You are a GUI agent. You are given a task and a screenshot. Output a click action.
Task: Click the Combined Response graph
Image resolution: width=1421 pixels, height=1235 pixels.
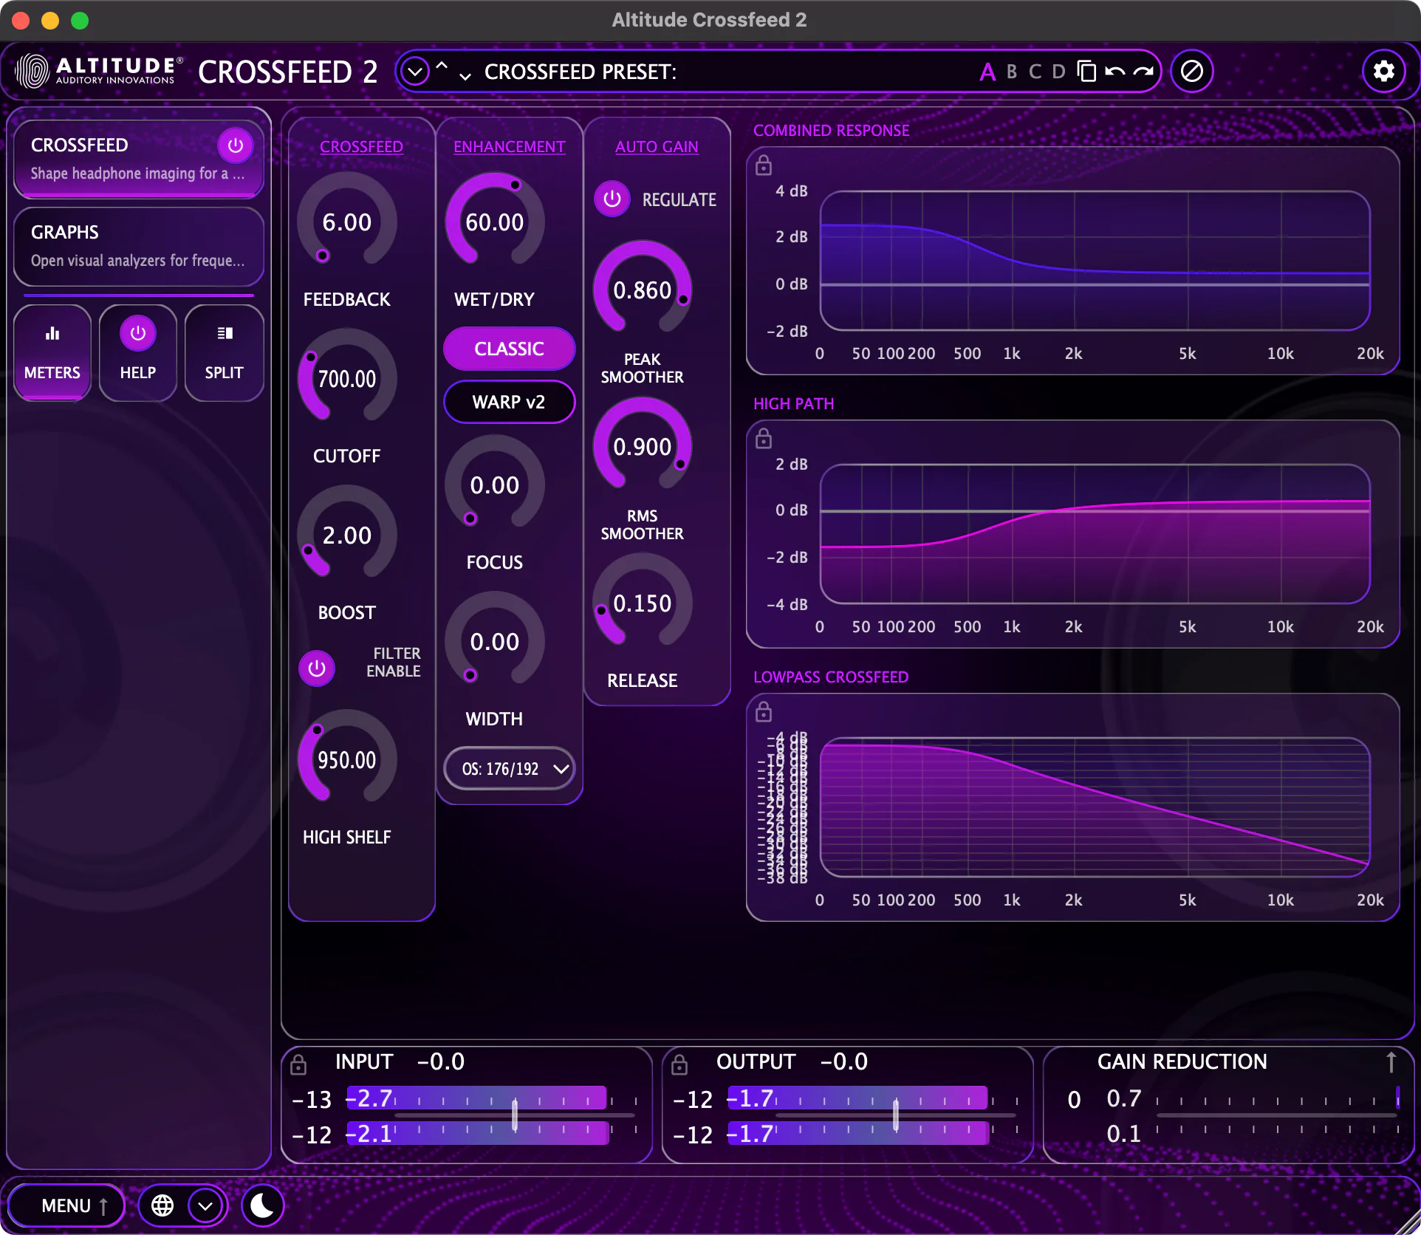[x=1095, y=261]
